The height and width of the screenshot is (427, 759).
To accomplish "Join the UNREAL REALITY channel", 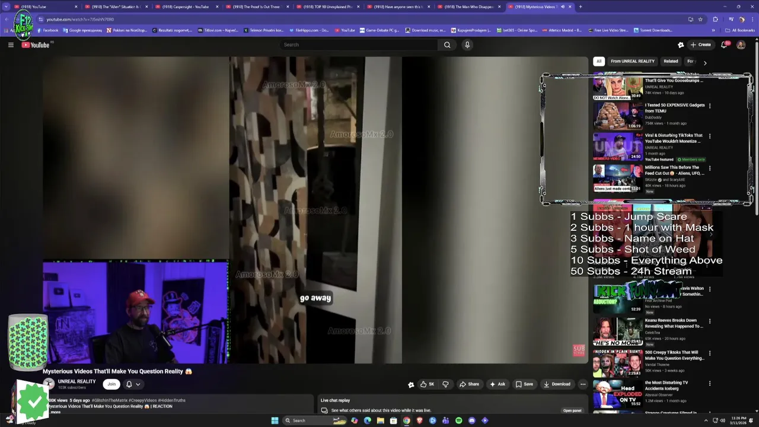I will click(x=111, y=384).
